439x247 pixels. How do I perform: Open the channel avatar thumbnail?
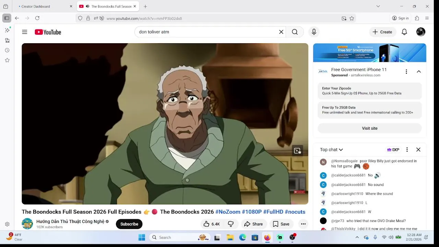(27, 224)
